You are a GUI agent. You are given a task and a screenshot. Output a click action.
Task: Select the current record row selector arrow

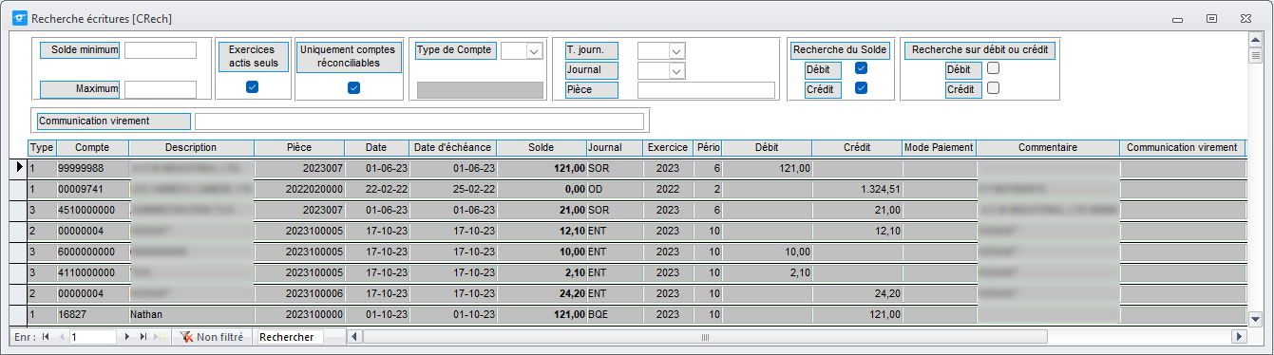coord(19,167)
